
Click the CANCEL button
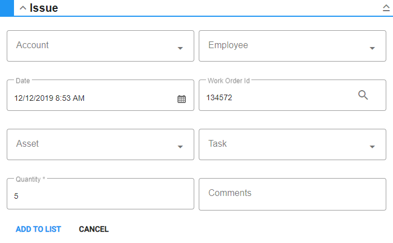click(93, 229)
